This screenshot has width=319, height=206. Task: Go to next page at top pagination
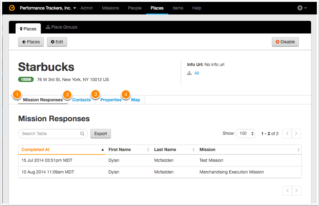(296, 134)
